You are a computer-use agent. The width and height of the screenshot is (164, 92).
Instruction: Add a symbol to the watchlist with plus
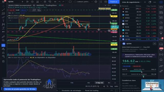(x=145, y=2)
